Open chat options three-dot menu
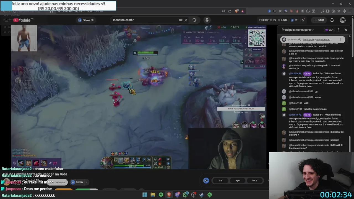Image resolution: width=354 pixels, height=199 pixels. click(x=339, y=30)
